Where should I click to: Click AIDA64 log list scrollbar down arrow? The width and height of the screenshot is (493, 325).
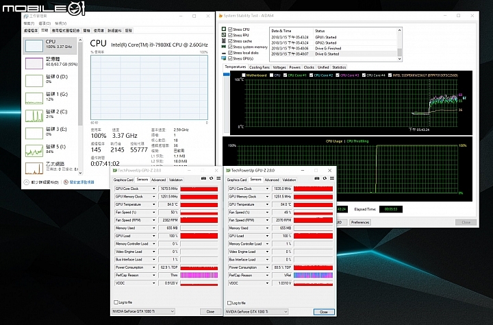pyautogui.click(x=400, y=59)
